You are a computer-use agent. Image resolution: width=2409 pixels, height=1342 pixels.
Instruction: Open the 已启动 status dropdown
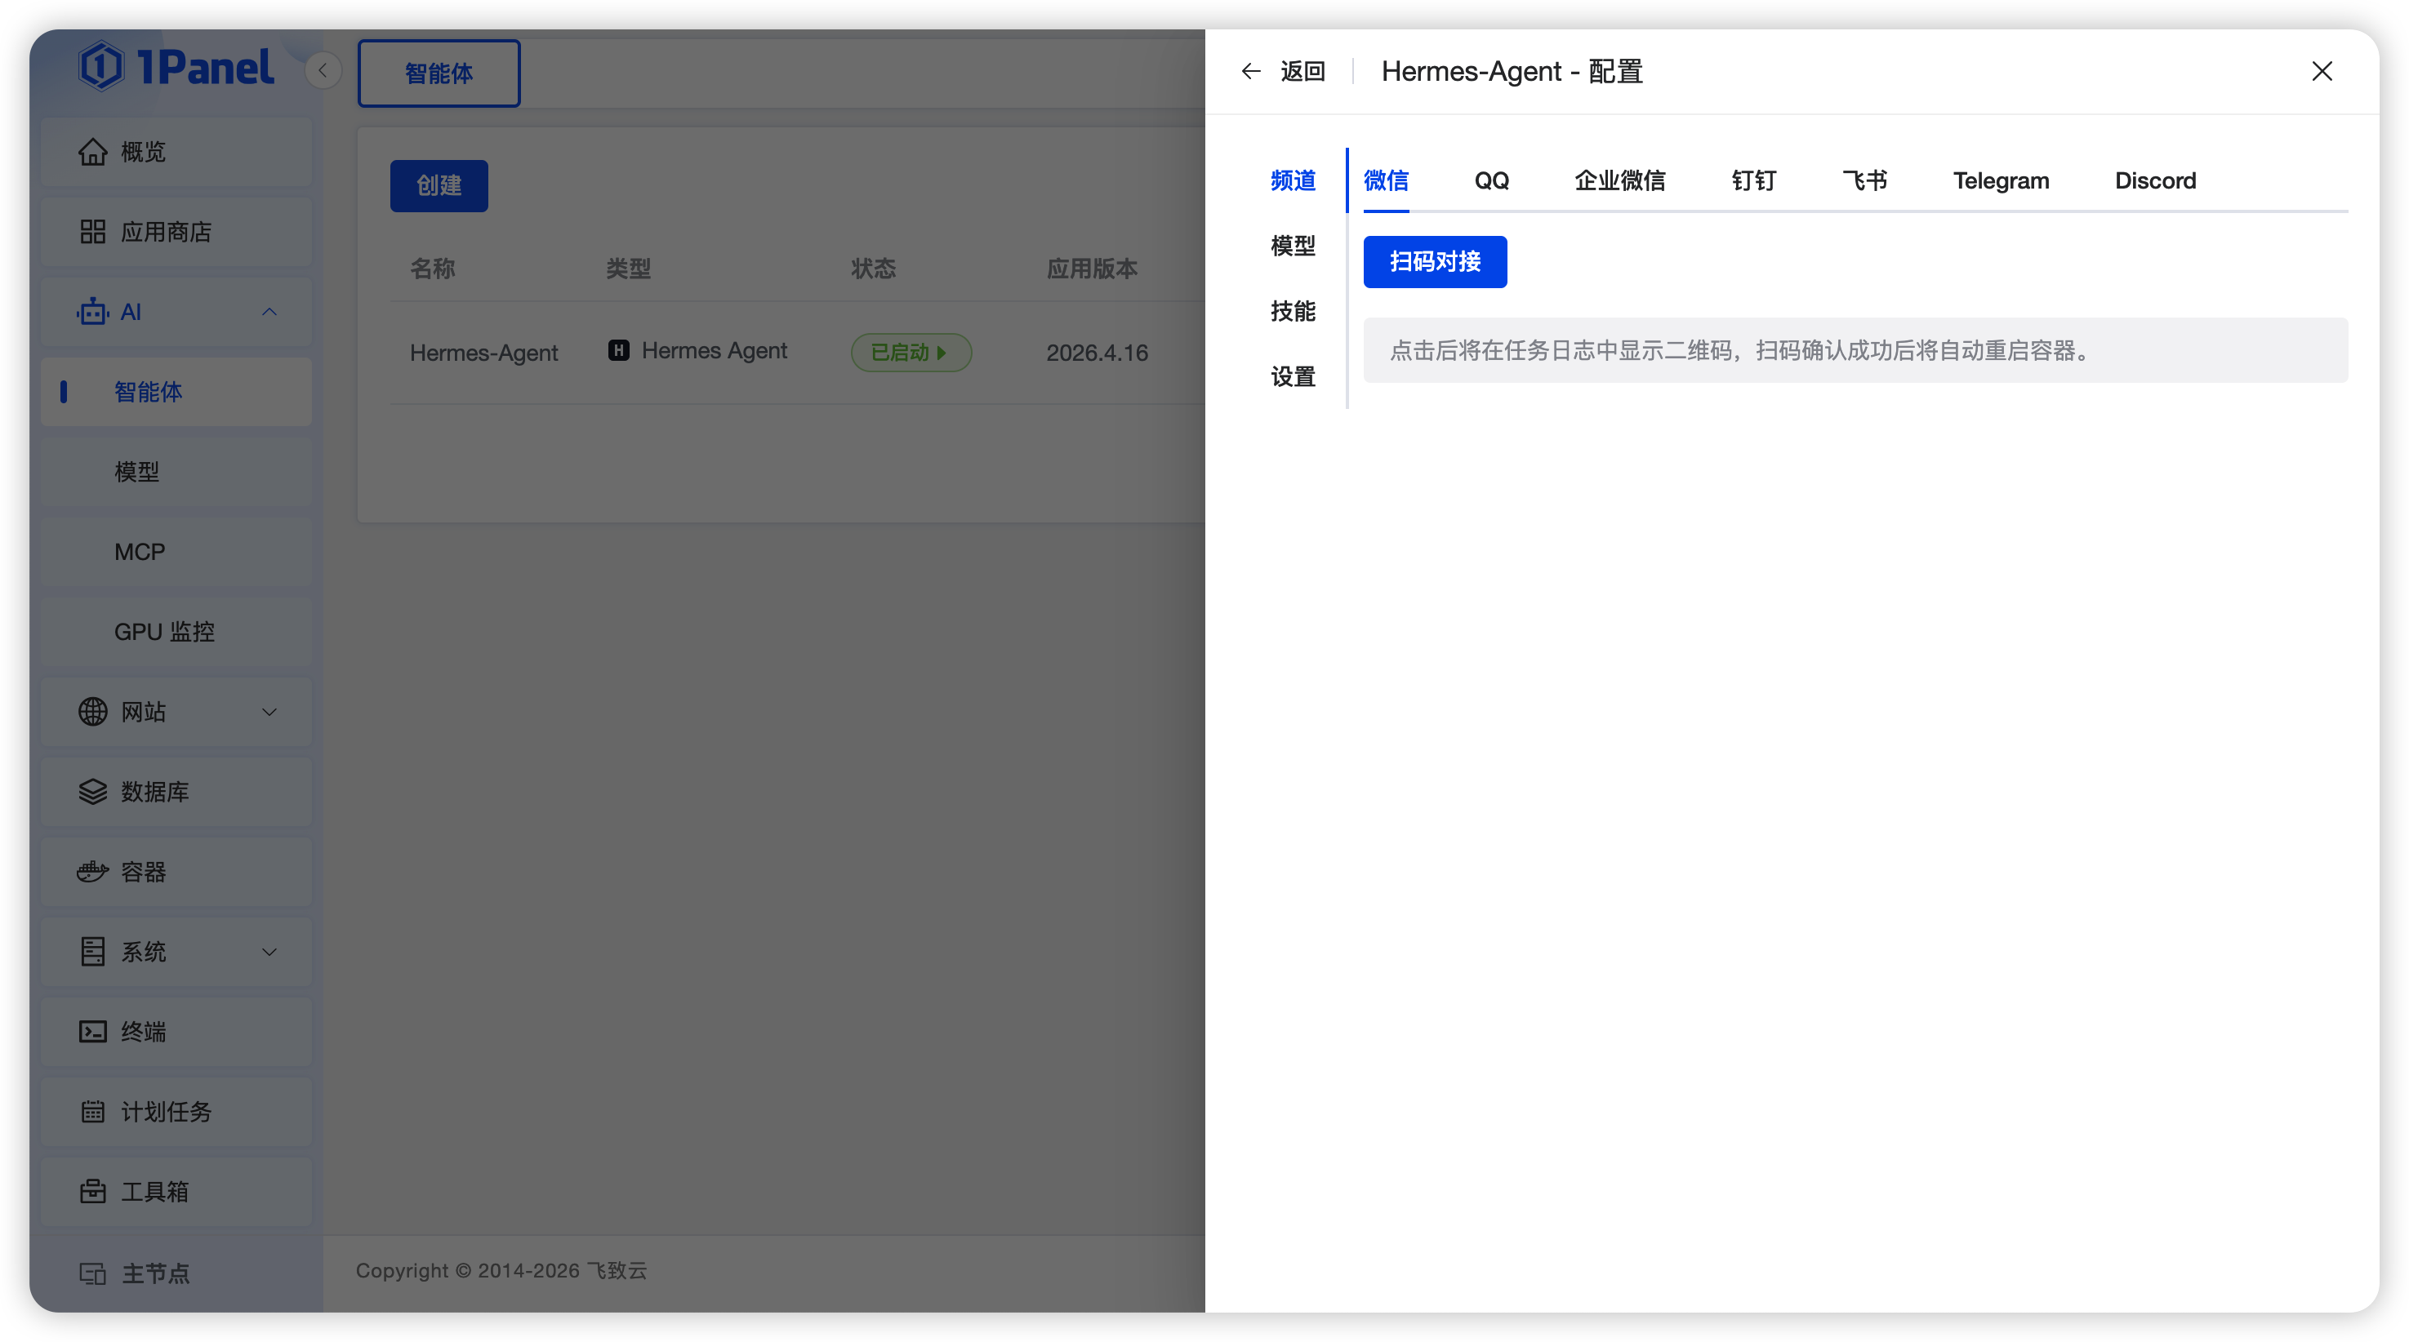(911, 353)
